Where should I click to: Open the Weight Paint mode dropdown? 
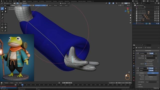[8, 3]
